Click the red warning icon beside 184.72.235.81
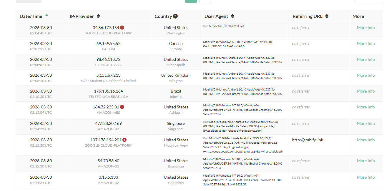Viewport: 384px width, 191px height. [x=122, y=107]
